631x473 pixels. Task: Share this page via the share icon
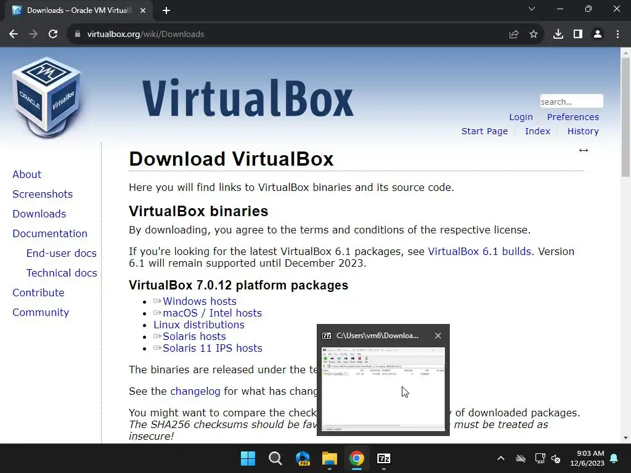click(514, 34)
